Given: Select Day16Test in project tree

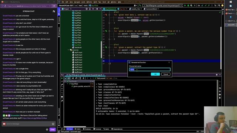Looking at the screenshot, I should tap(77, 45).
